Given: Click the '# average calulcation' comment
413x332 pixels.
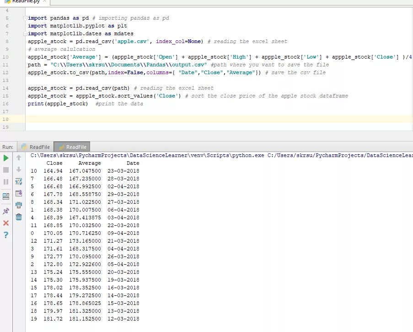Looking at the screenshot, I should tap(62, 49).
